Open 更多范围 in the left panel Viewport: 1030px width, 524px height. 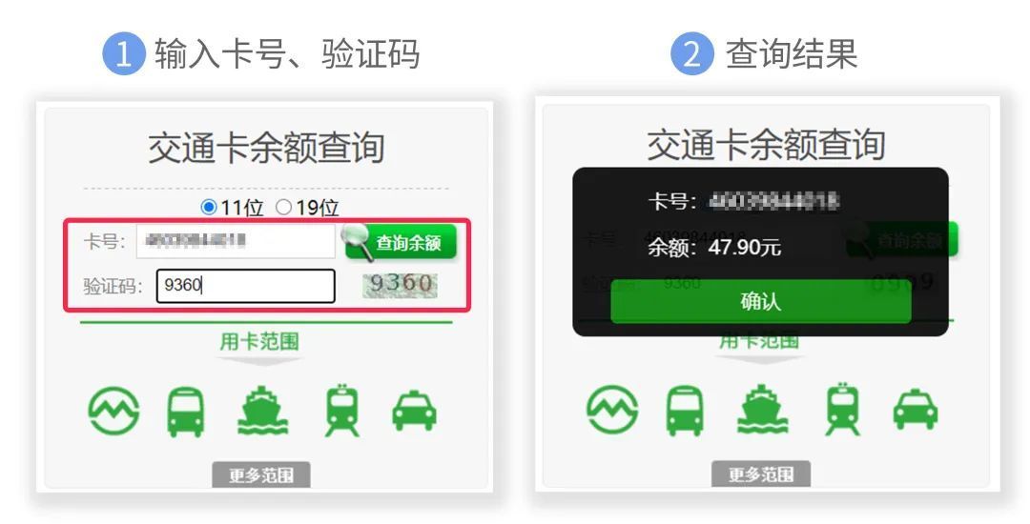pos(260,474)
